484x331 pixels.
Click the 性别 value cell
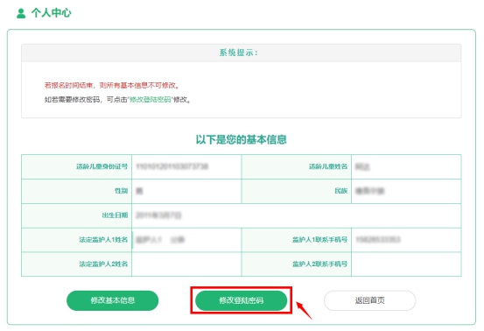click(x=186, y=191)
